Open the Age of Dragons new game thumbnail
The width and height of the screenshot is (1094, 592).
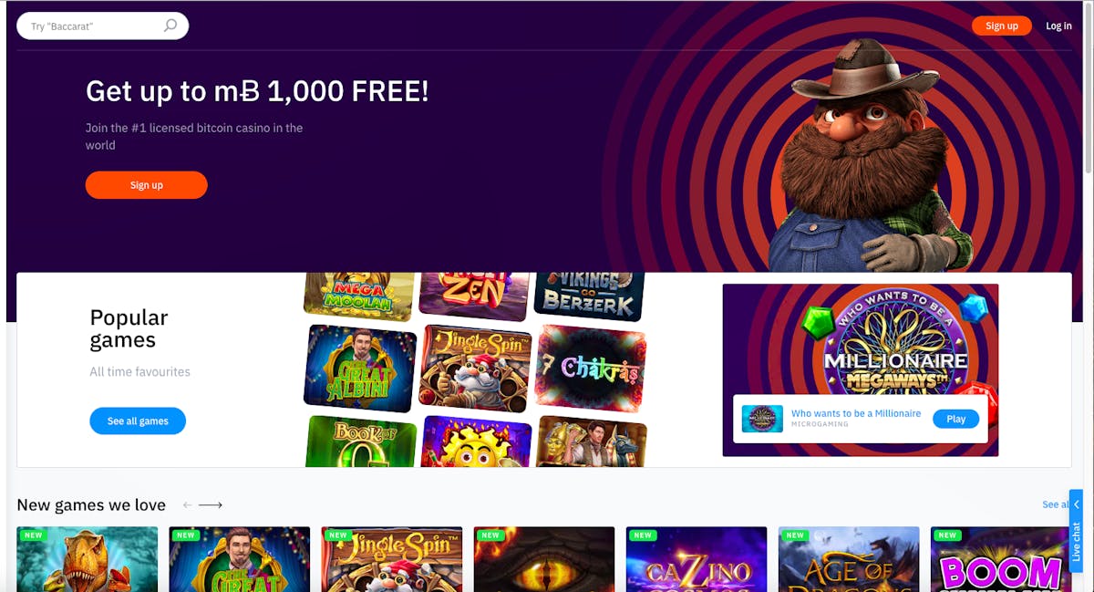point(849,559)
